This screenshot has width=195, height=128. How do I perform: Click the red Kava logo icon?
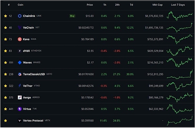(x=19, y=39)
